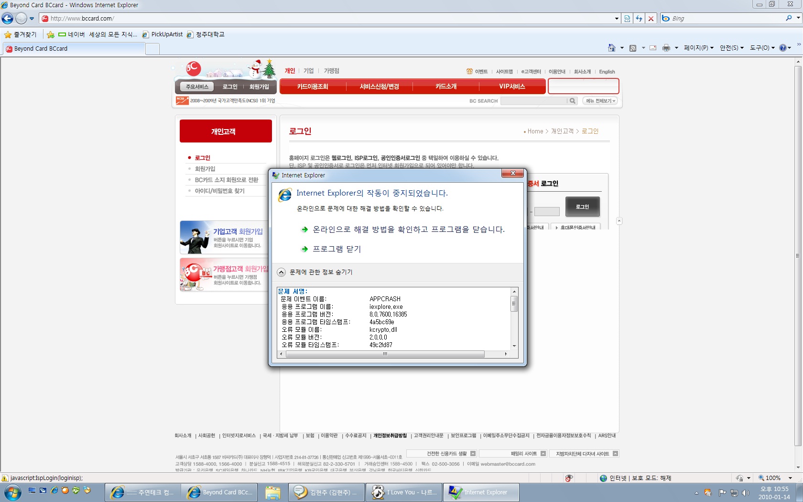Switch to I Love You taskbar window

(x=403, y=492)
